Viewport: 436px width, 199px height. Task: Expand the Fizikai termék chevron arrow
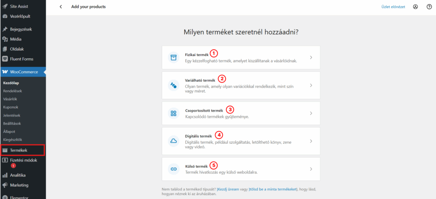coord(311,57)
